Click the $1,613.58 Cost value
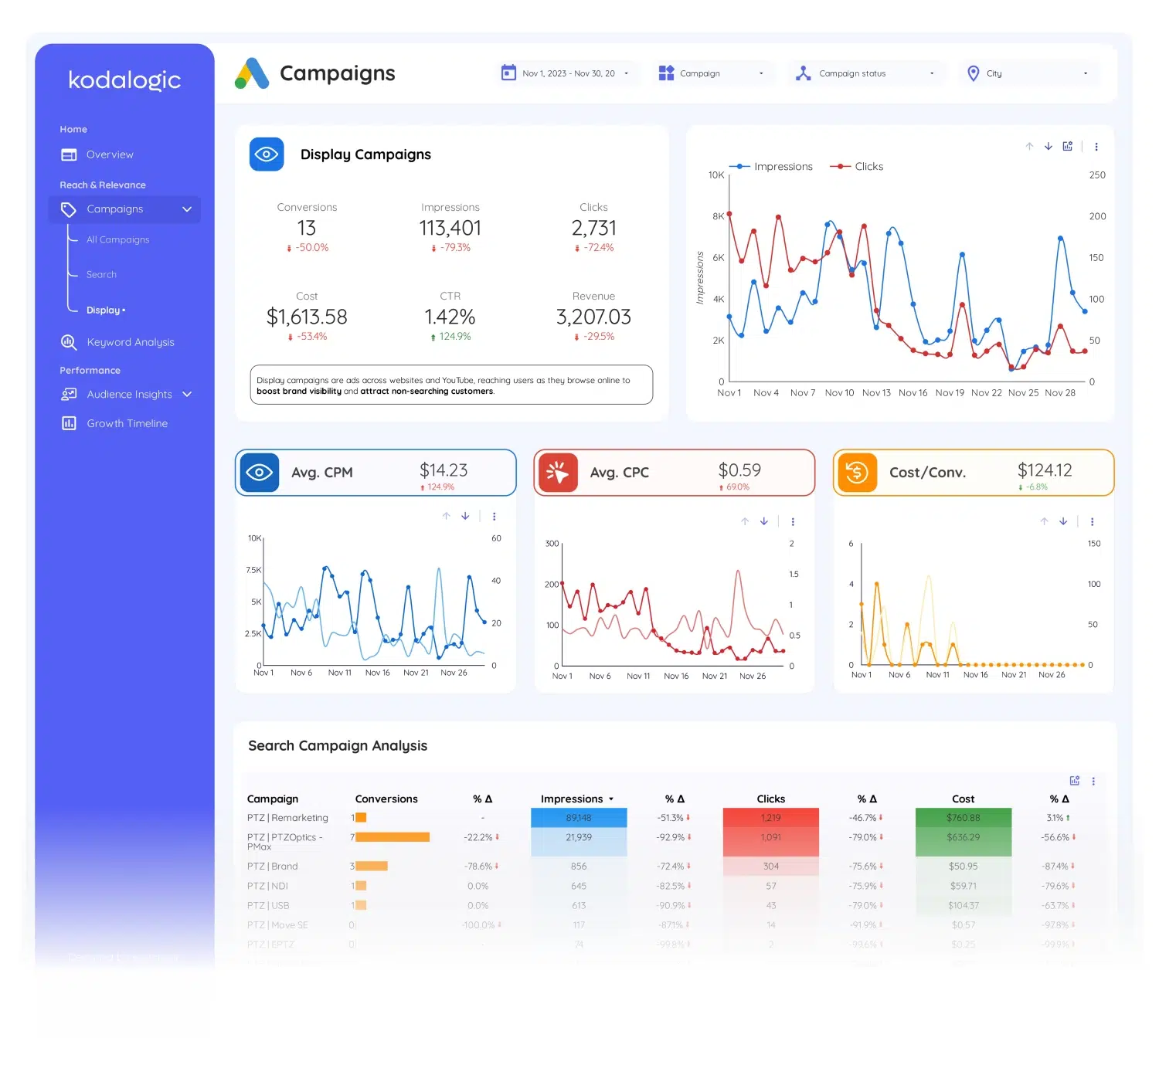1159x1082 pixels. click(x=307, y=317)
